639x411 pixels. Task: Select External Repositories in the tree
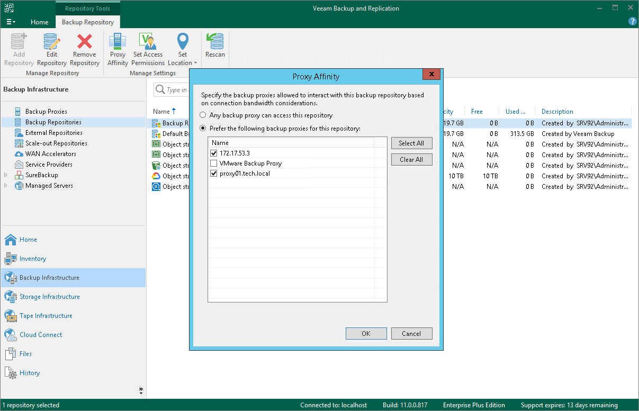point(54,133)
